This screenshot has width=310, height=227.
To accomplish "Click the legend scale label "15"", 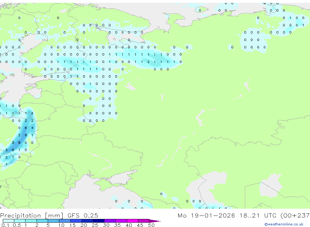I will pos(73,225).
